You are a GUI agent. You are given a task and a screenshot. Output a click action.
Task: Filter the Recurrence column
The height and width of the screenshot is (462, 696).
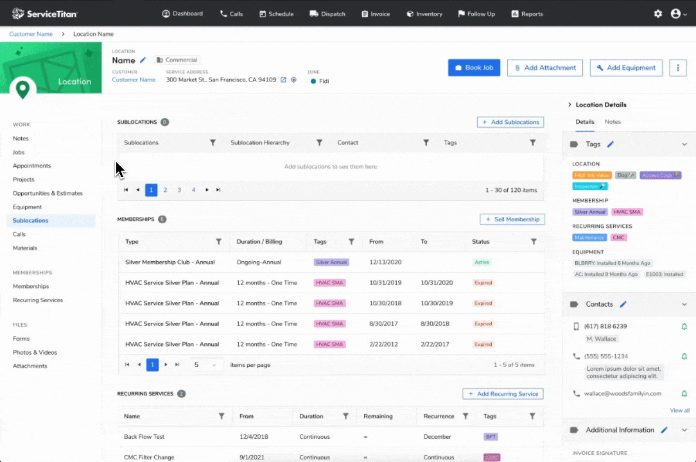[465, 416]
